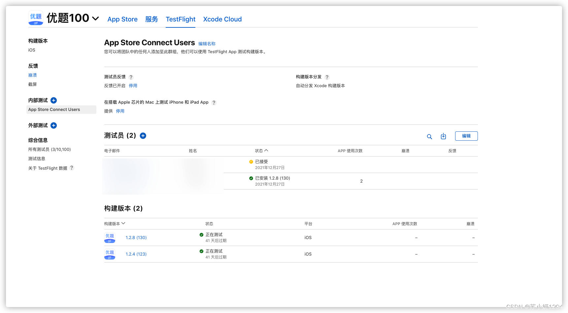
Task: Click the 编辑名称 link
Action: (x=207, y=44)
